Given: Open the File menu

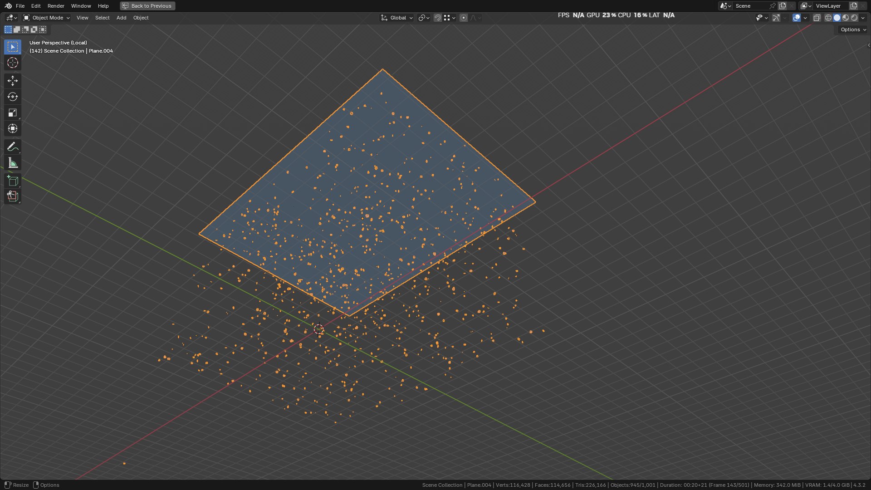Looking at the screenshot, I should tap(20, 6).
